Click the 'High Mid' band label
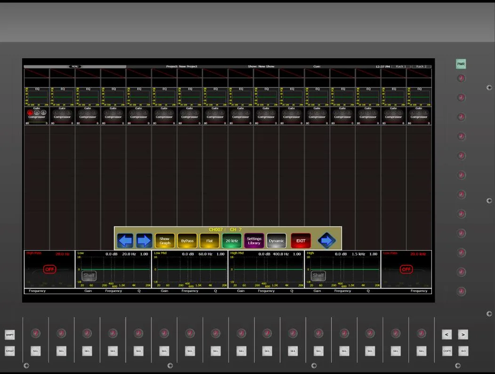The image size is (495, 374). [237, 253]
